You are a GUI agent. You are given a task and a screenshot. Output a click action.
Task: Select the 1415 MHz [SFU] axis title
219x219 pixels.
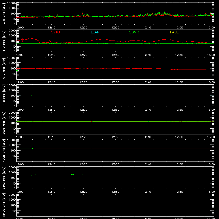tap(4, 96)
